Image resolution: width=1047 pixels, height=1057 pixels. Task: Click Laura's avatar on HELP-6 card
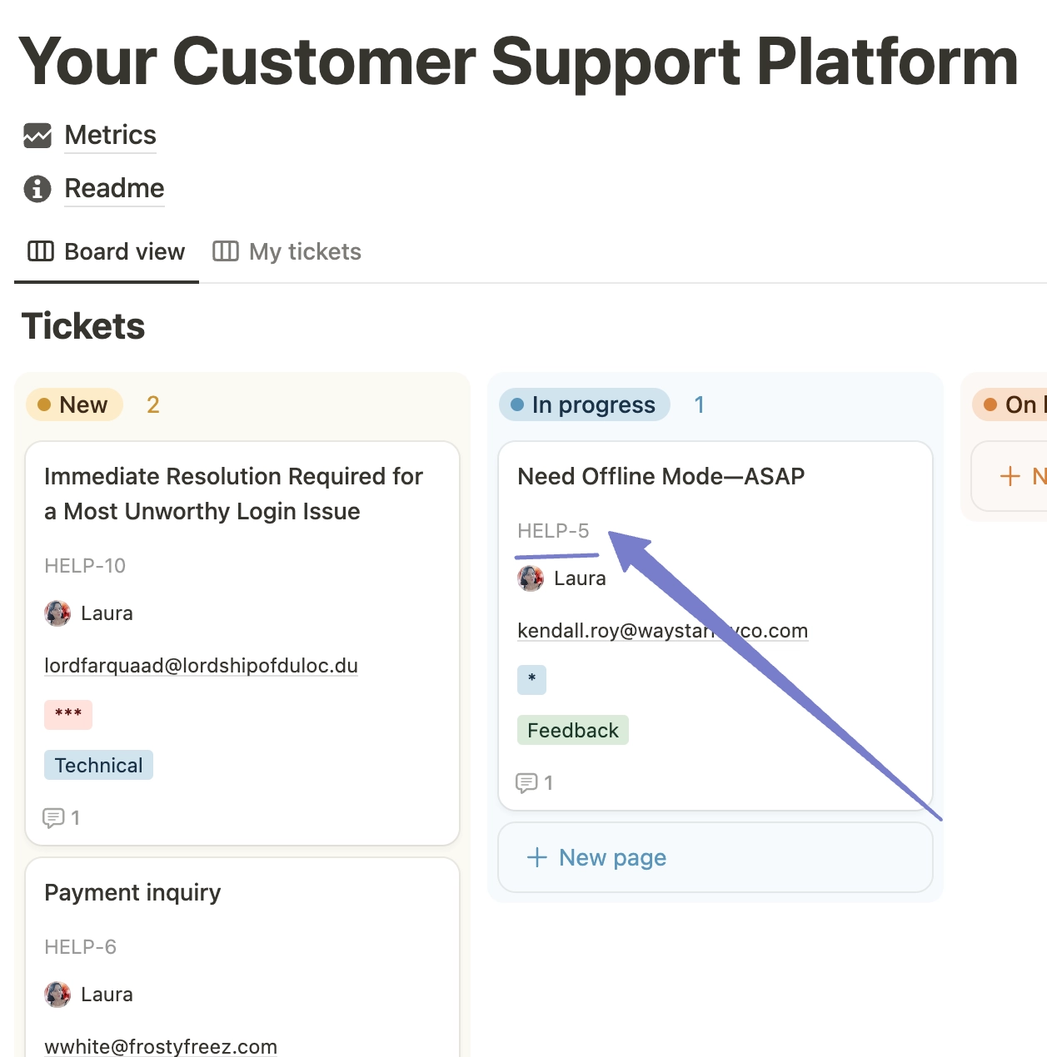coord(57,995)
